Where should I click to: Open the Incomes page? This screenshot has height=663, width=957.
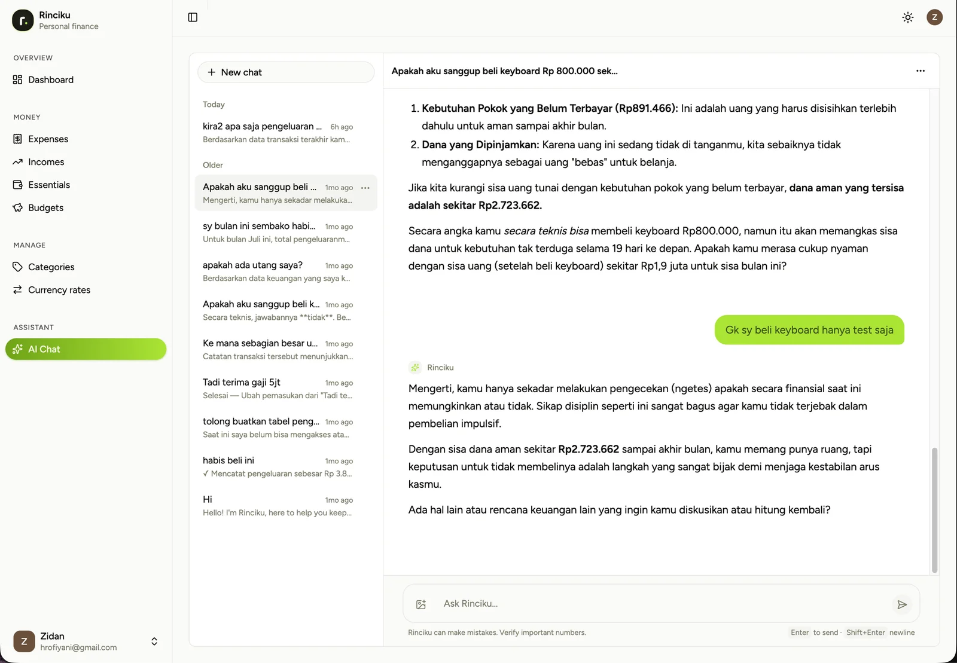pos(86,162)
